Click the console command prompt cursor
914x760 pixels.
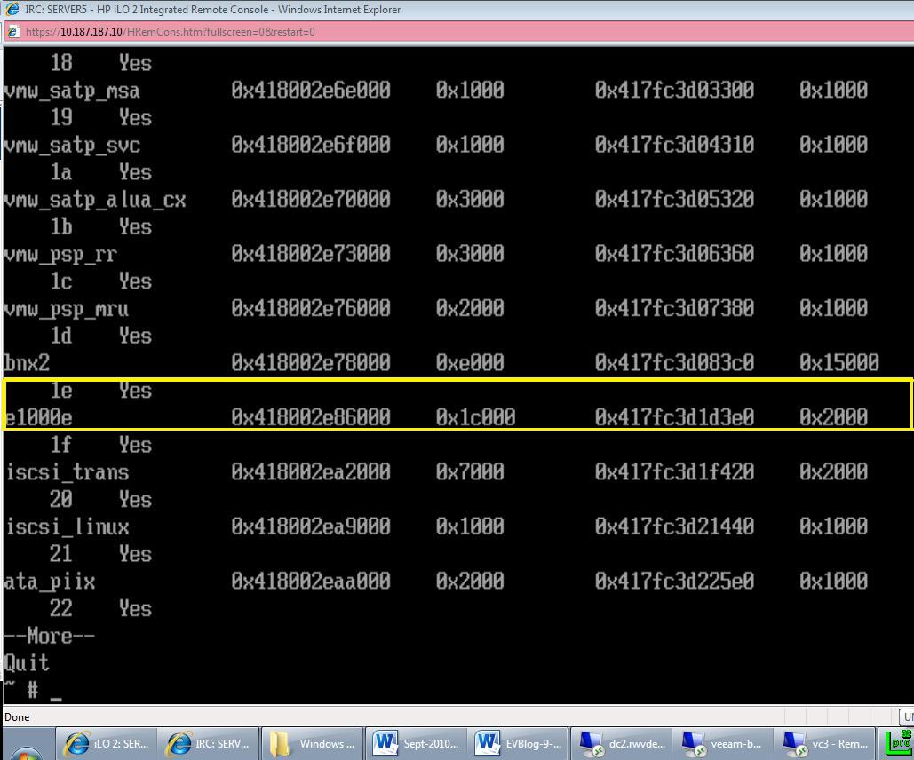click(x=56, y=691)
